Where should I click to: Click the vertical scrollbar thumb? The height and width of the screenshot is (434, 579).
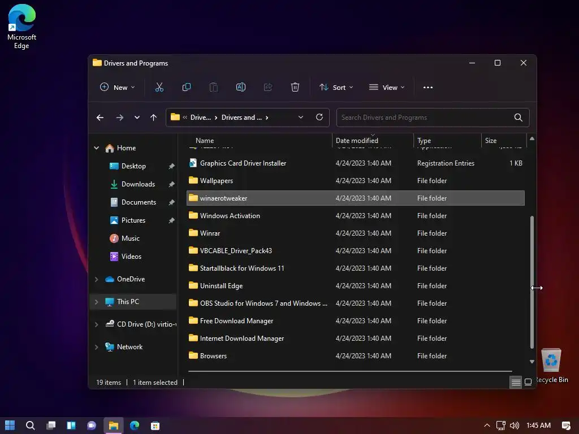[532, 282]
